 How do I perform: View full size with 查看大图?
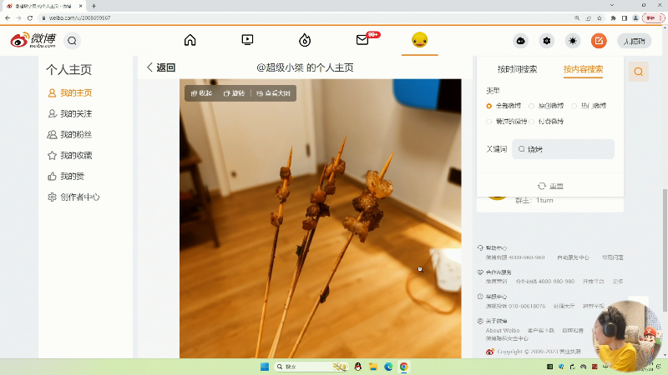pos(274,93)
